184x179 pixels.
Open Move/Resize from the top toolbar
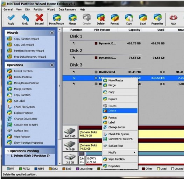coord(56,20)
